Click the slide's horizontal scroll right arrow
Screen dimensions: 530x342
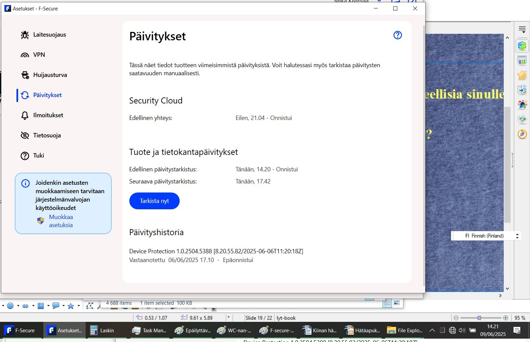tap(500, 296)
